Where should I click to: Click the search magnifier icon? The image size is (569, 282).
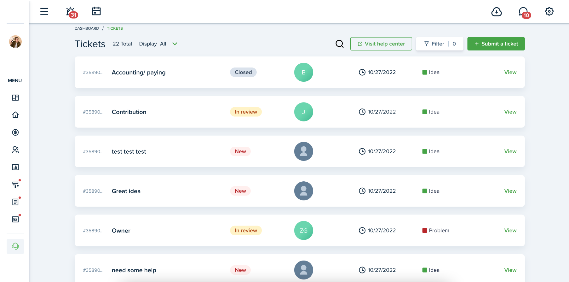pyautogui.click(x=339, y=44)
